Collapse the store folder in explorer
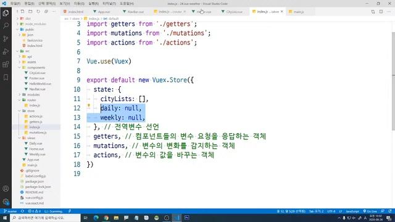Screen dimensions: 395x222 click(x=31, y=111)
